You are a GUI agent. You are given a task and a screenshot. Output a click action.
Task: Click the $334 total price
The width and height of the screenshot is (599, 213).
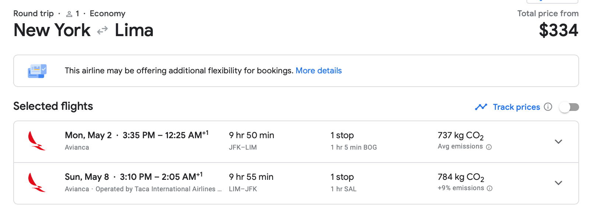pos(558,30)
